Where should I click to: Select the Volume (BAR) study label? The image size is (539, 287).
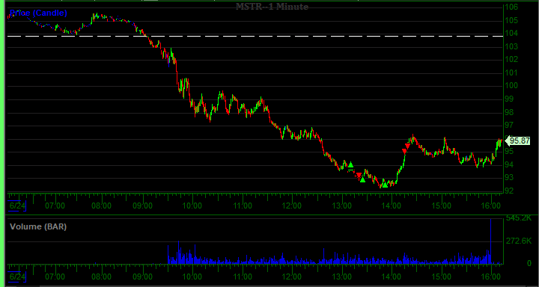pos(38,226)
